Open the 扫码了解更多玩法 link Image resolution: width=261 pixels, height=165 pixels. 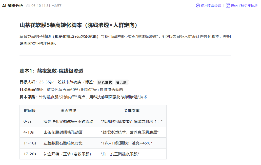click(x=244, y=6)
